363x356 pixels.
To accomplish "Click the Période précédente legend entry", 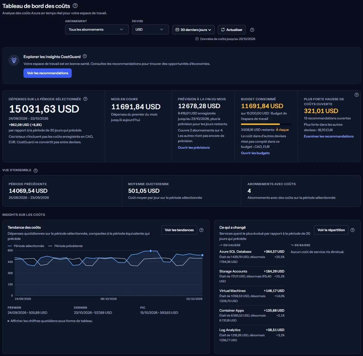I will pyautogui.click(x=66, y=246).
